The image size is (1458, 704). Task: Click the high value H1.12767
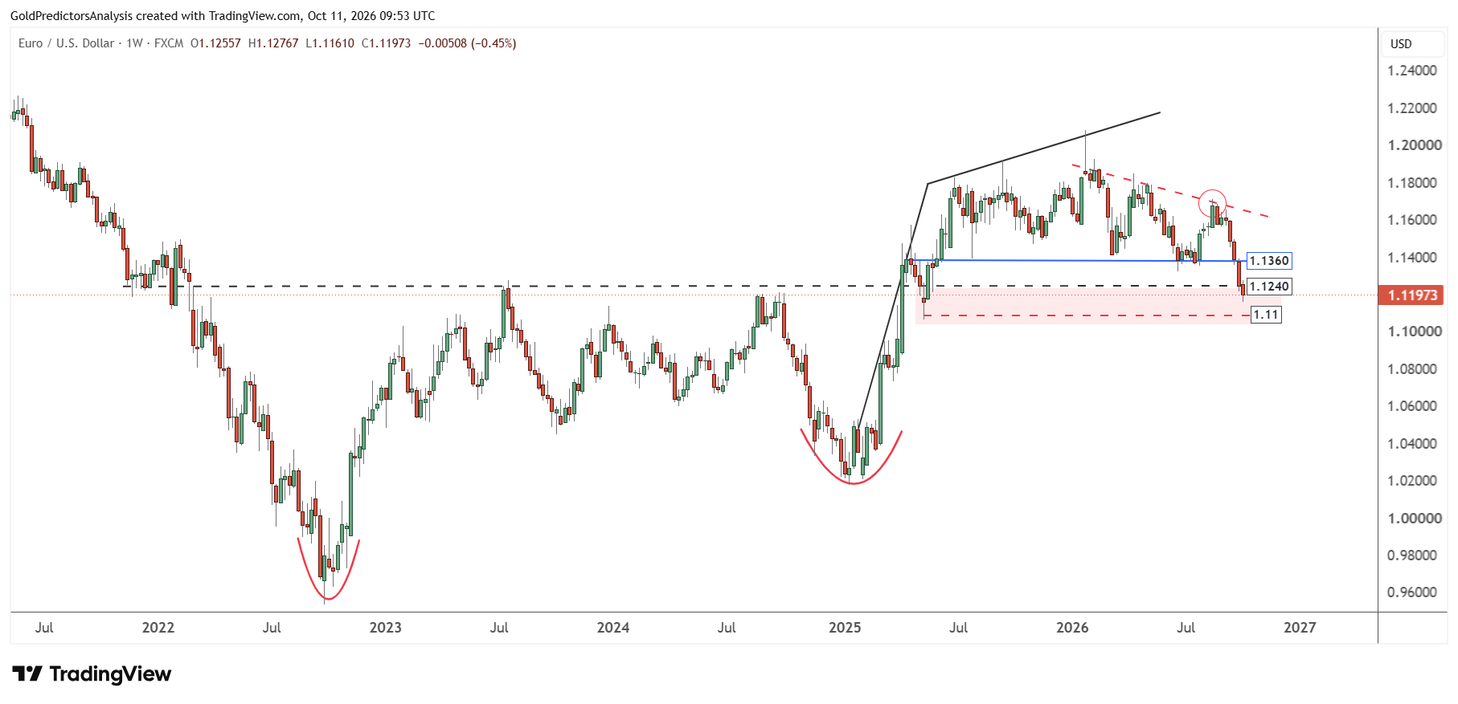point(273,43)
